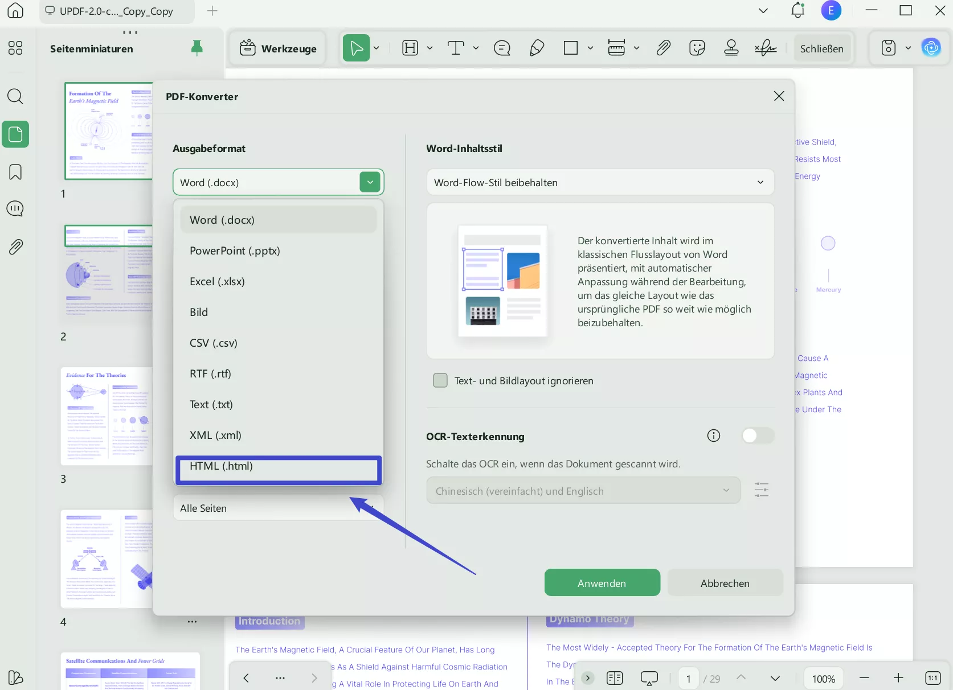Open the Ausgabeformat dropdown
This screenshot has height=690, width=953.
point(369,182)
